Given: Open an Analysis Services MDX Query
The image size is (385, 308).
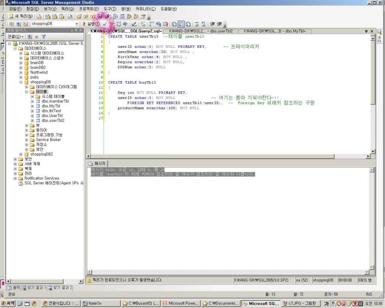Looking at the screenshot, I should click(48, 17).
